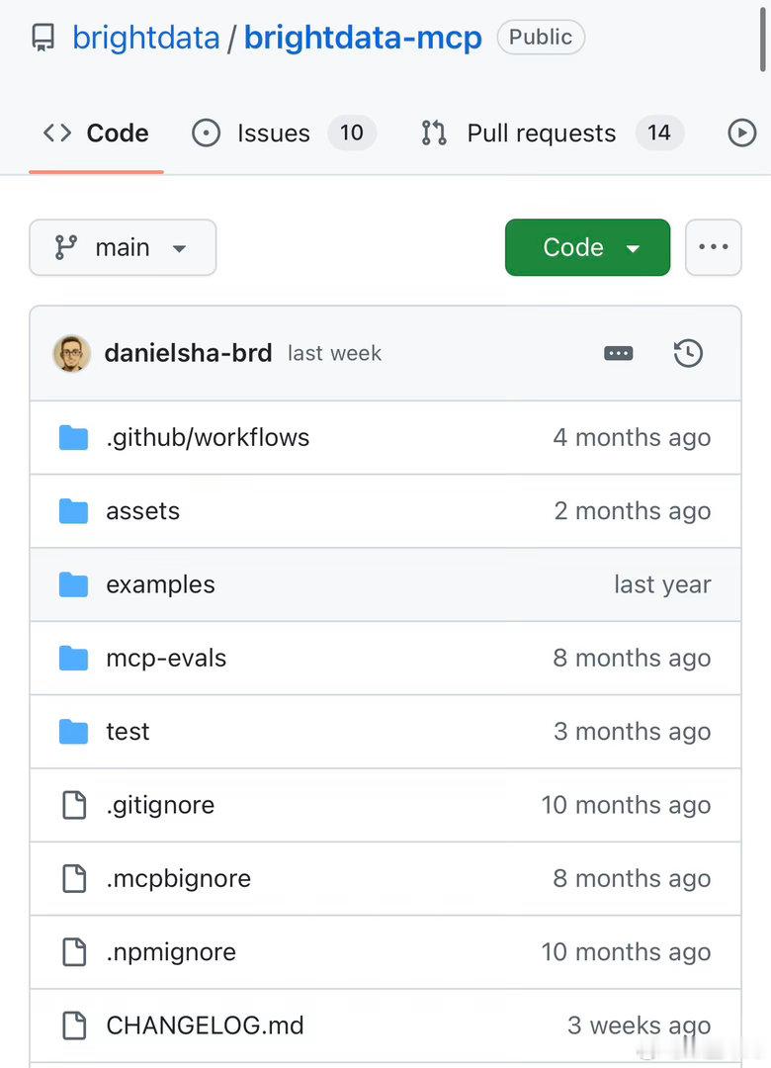The width and height of the screenshot is (771, 1068).
Task: Click the Pull requests icon
Action: pyautogui.click(x=434, y=133)
